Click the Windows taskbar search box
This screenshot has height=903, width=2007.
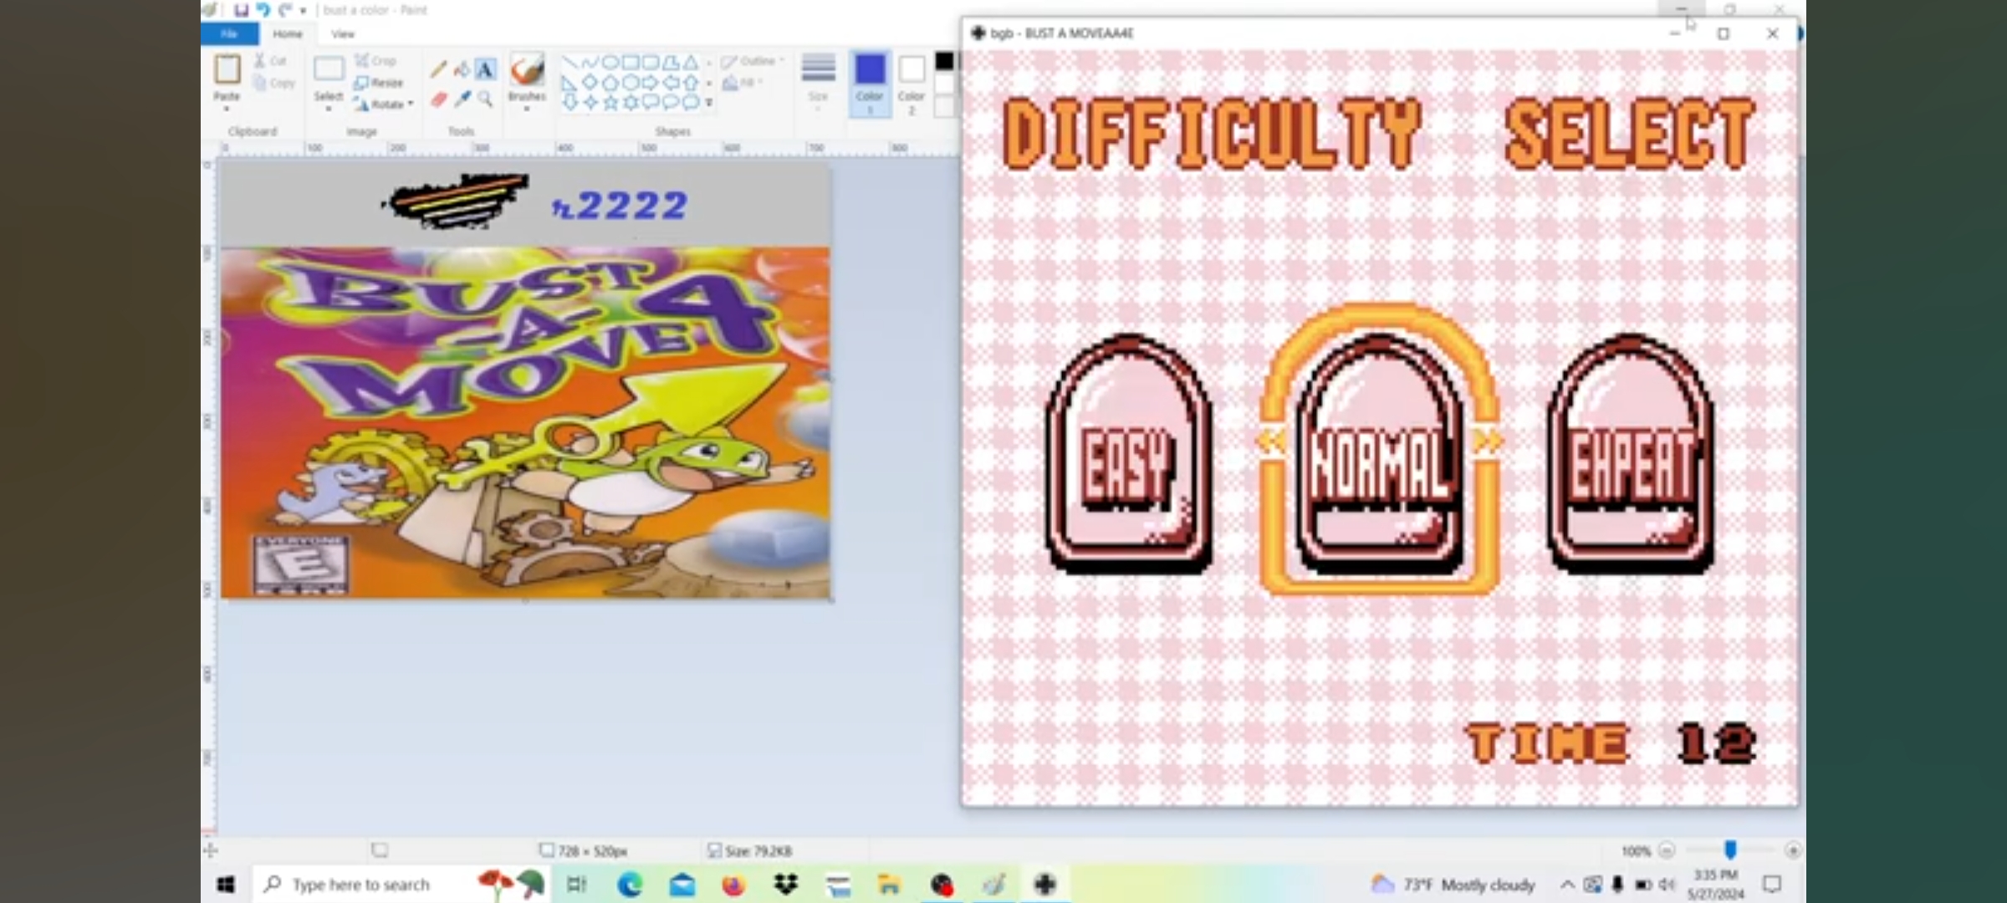[x=361, y=885]
